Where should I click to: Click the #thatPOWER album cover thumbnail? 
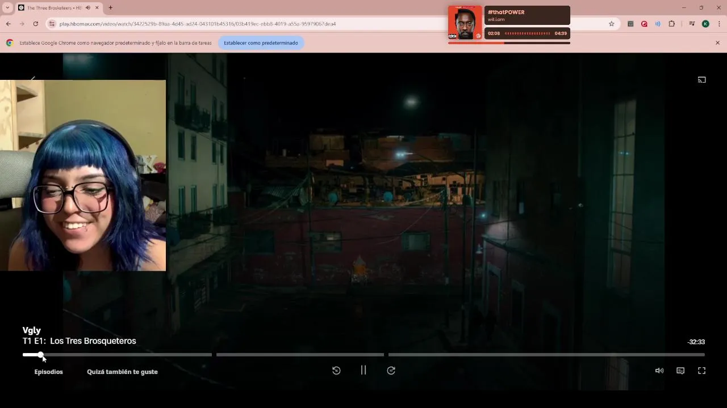tap(465, 23)
